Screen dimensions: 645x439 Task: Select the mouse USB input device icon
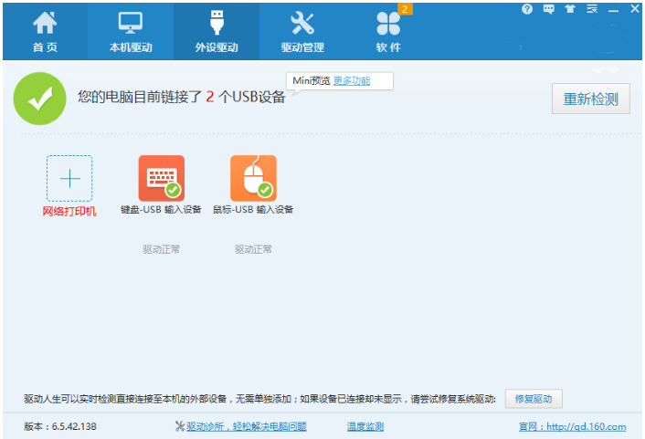pyautogui.click(x=253, y=178)
